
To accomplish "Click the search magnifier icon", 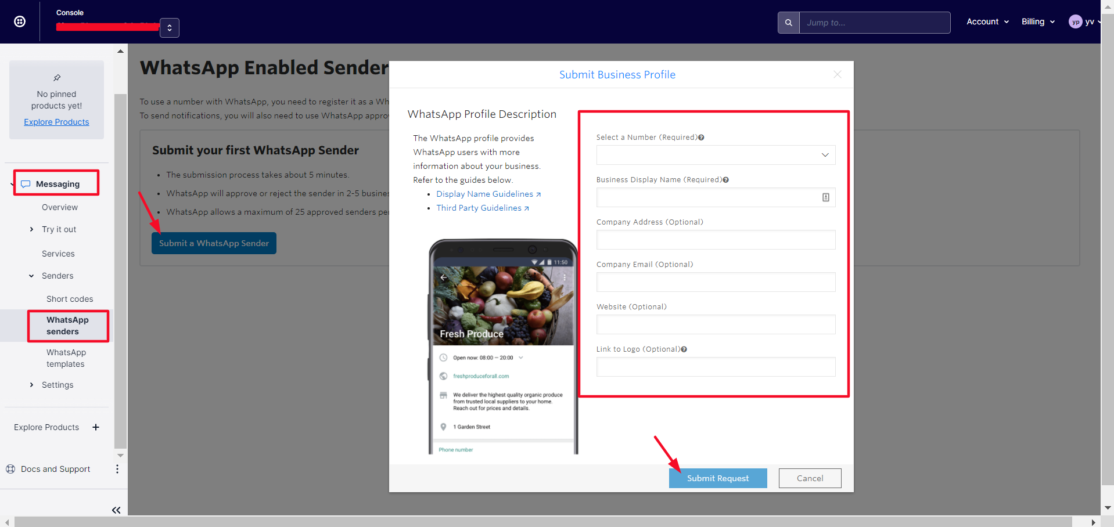I will pos(789,23).
